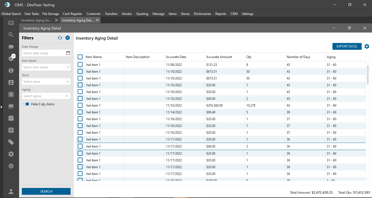Viewport: 372px width, 198px height.
Task: Click the refresh filters icon
Action: [60, 38]
